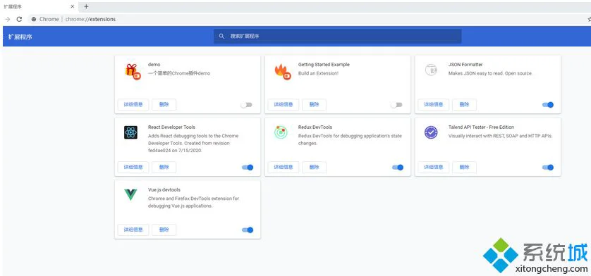Remove the JSON Formatter extension
Viewport: 591px width, 276px height.
coord(464,105)
